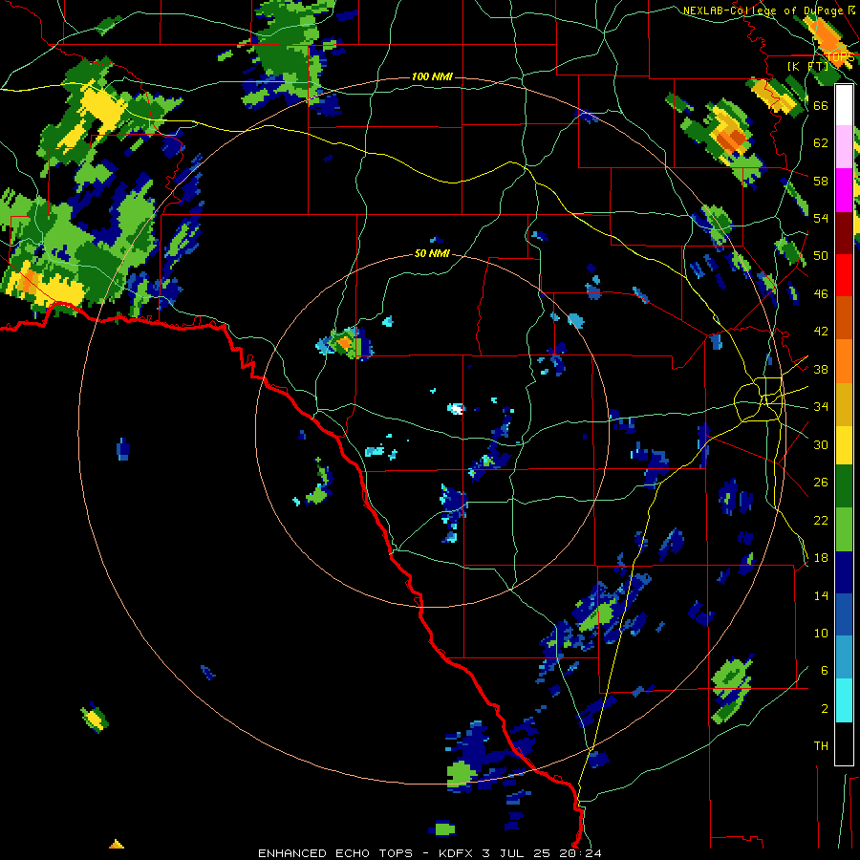The width and height of the screenshot is (860, 860).
Task: Pick the black TH legend swatch
Action: (x=844, y=743)
